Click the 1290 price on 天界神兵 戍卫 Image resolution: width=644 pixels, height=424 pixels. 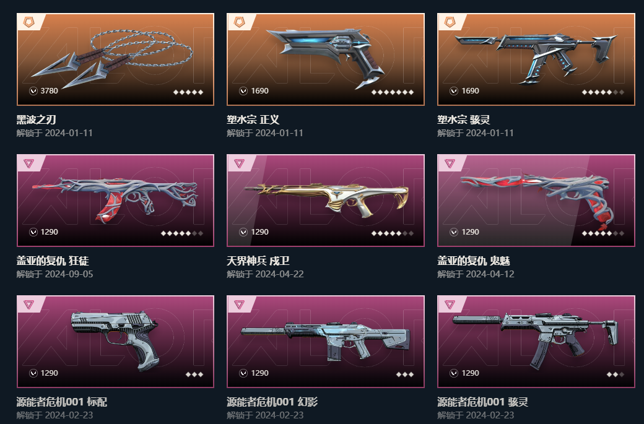click(259, 232)
